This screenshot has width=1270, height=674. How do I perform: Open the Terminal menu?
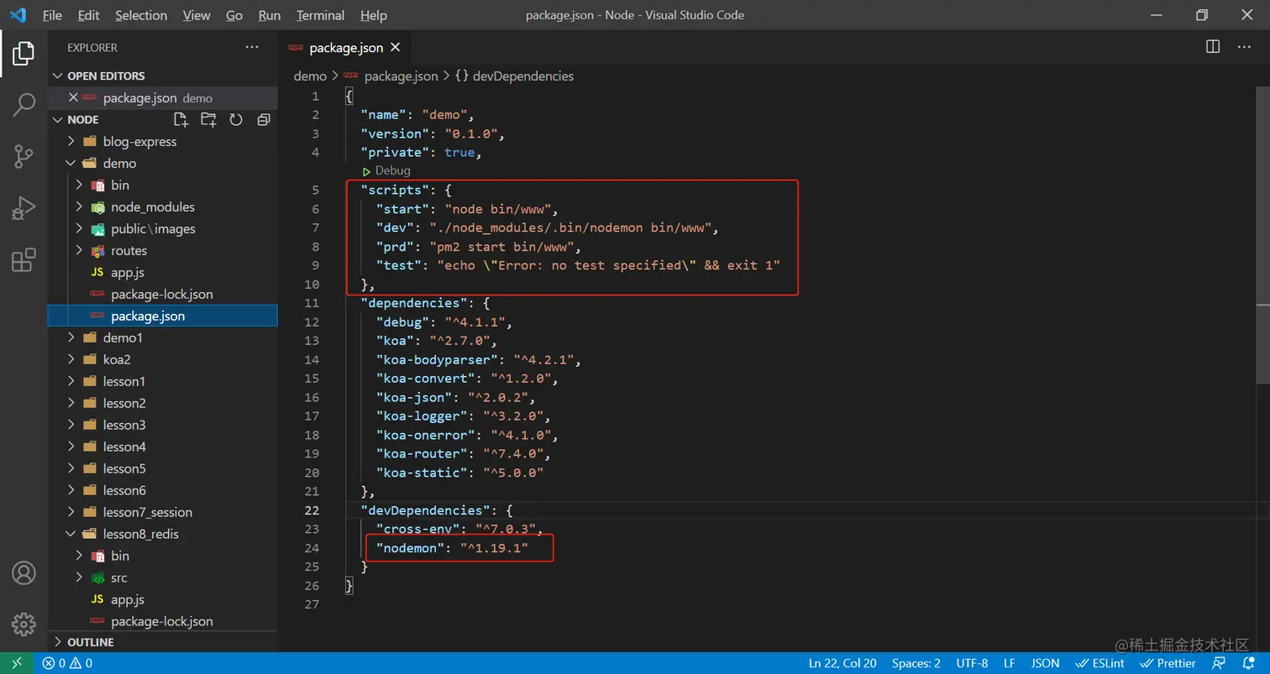[x=321, y=15]
